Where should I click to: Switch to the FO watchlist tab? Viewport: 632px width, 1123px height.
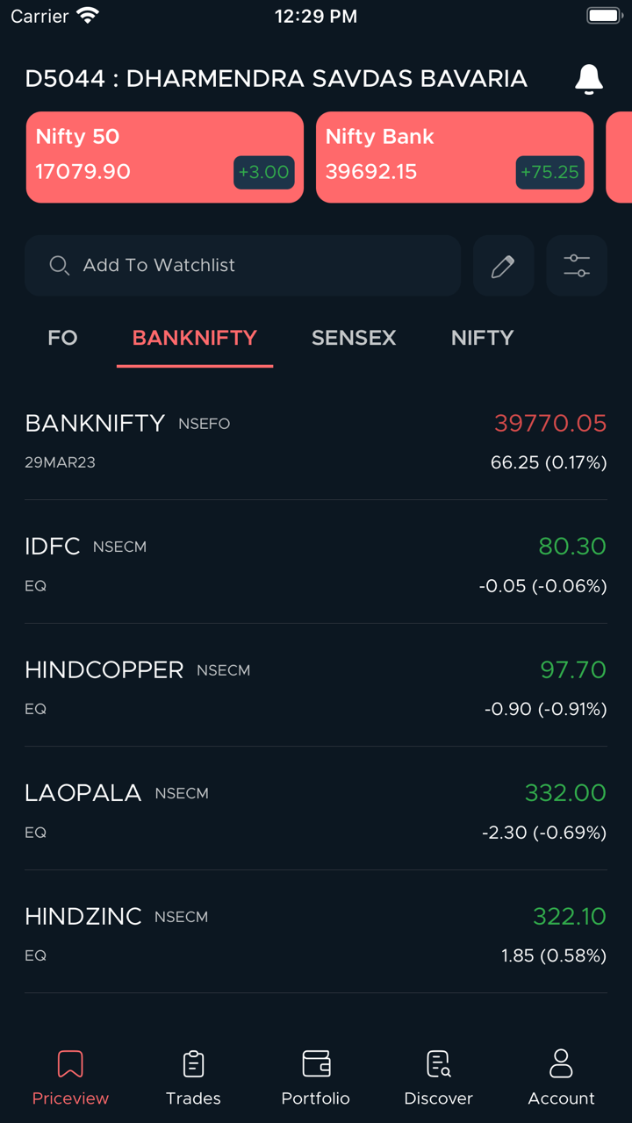click(x=62, y=338)
